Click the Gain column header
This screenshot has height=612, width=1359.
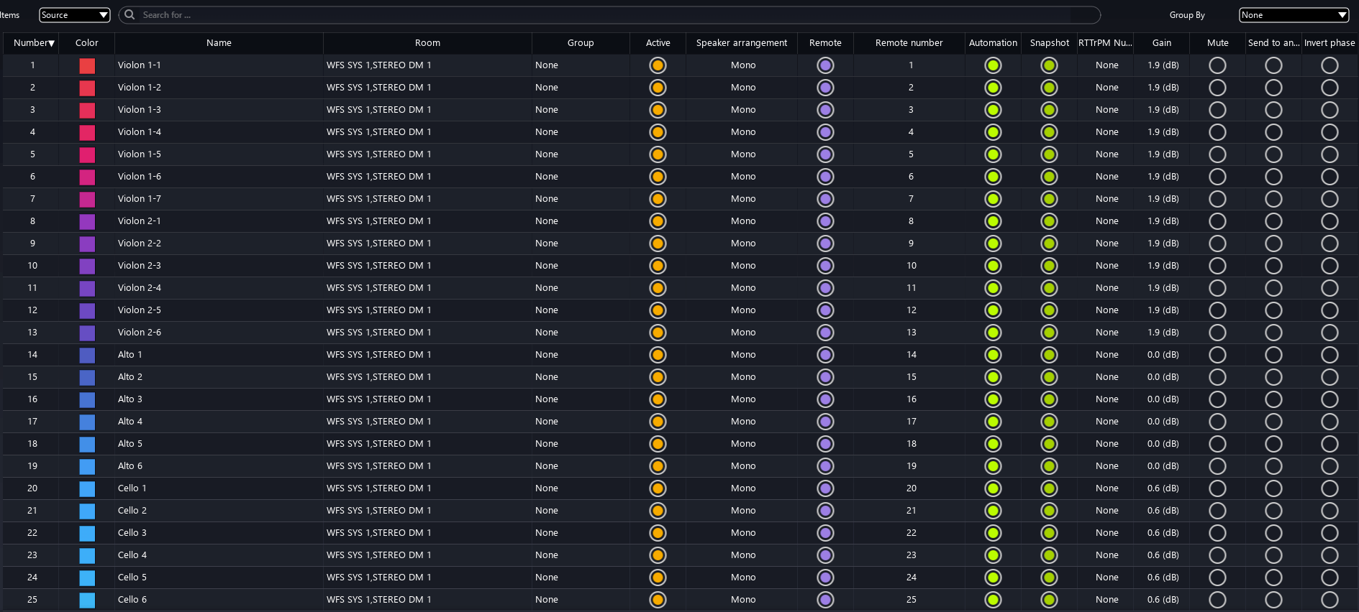[x=1161, y=43]
